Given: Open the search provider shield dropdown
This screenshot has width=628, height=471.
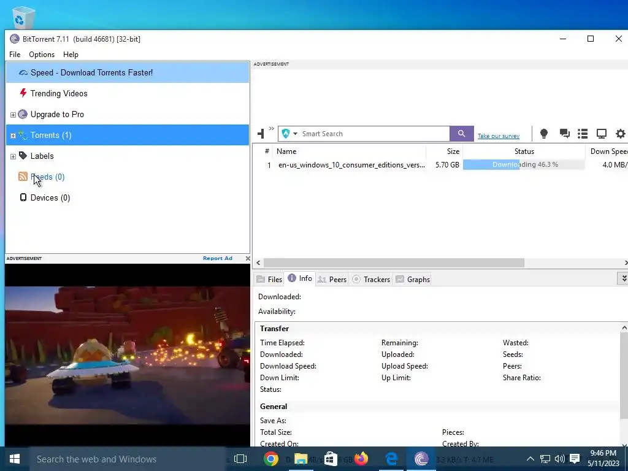Looking at the screenshot, I should coord(289,134).
